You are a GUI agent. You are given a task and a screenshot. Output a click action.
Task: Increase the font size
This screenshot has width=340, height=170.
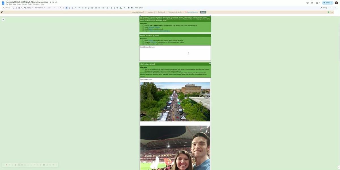pyautogui.click(x=63, y=8)
